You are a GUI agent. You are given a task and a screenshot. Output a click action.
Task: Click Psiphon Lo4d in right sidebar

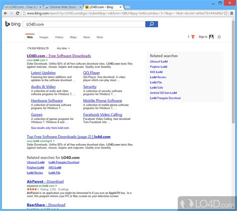pos(158,66)
